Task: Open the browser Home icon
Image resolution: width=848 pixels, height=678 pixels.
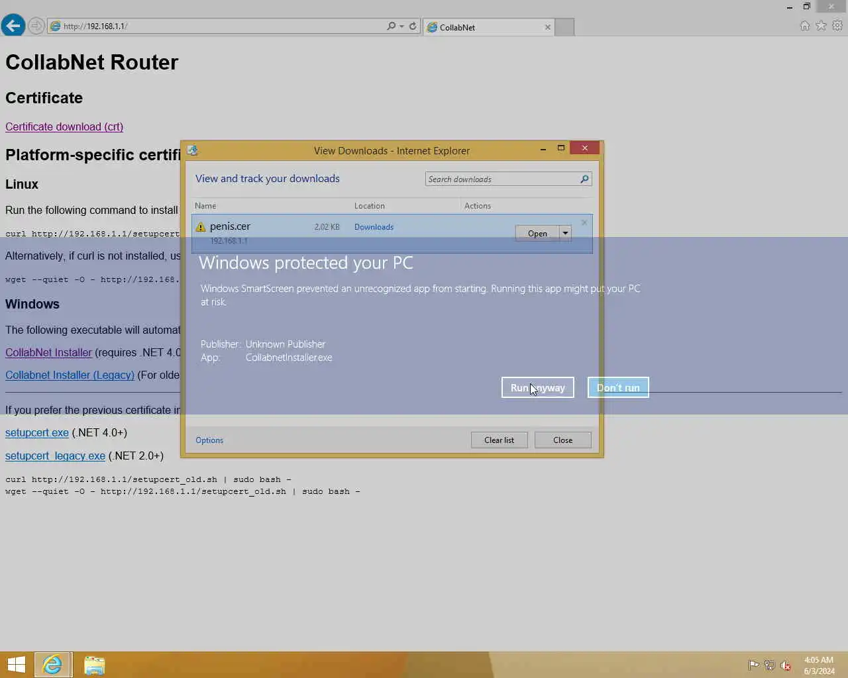Action: click(x=805, y=25)
